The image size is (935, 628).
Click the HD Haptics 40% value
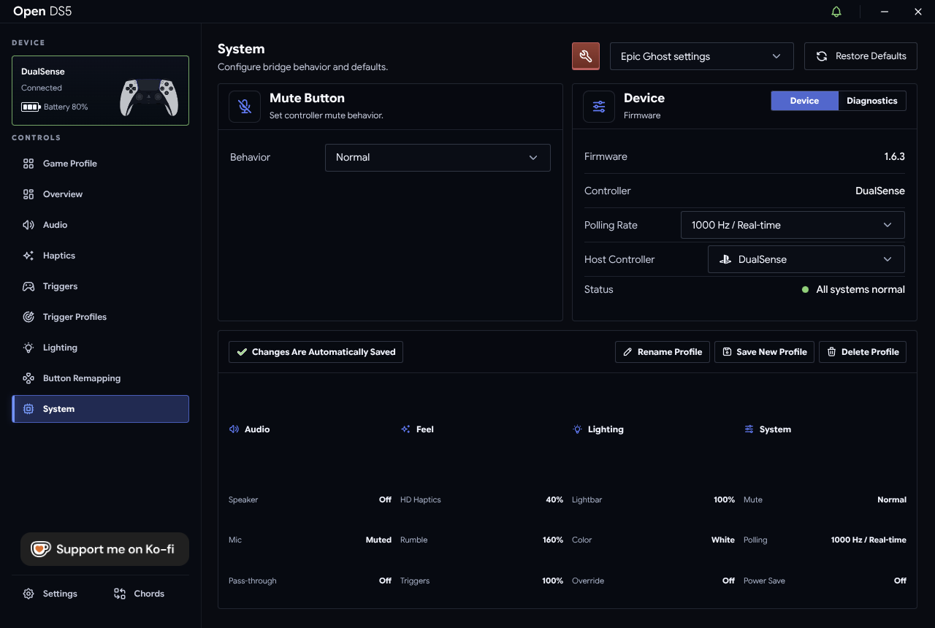coord(554,499)
